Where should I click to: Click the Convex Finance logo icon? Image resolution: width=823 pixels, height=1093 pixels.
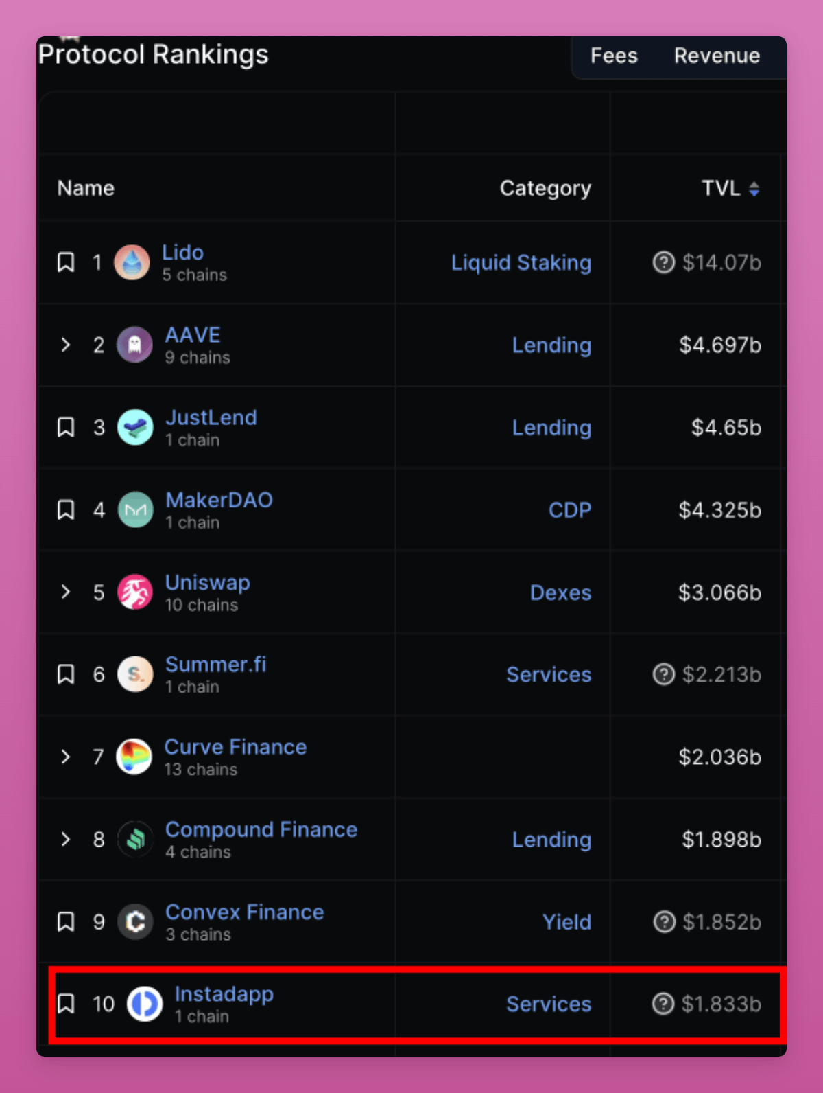coord(135,921)
